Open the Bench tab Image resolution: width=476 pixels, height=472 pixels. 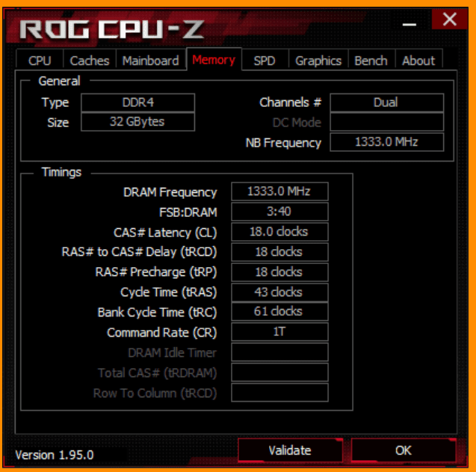coord(371,60)
